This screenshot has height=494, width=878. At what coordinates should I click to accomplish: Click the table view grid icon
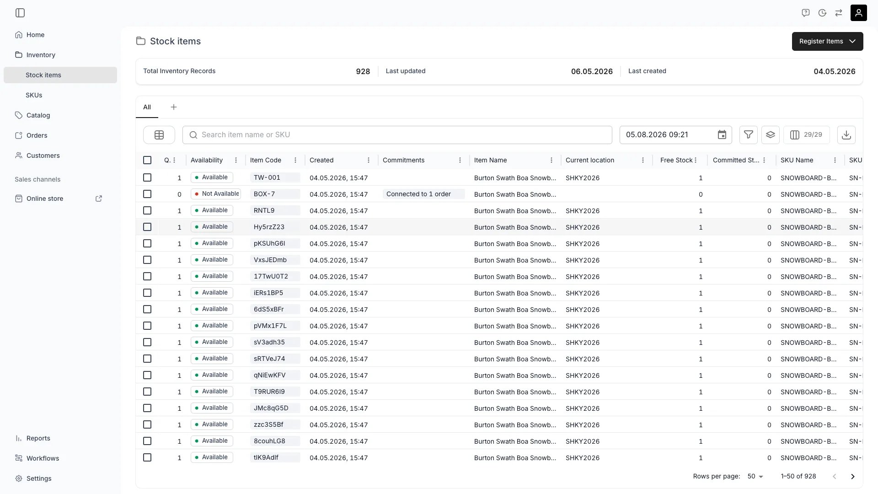tap(159, 135)
